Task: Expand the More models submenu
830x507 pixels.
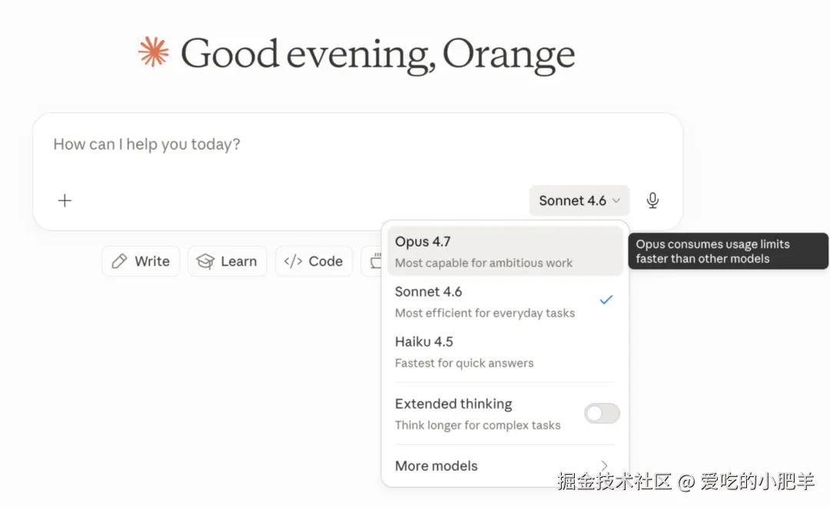Action: [505, 466]
